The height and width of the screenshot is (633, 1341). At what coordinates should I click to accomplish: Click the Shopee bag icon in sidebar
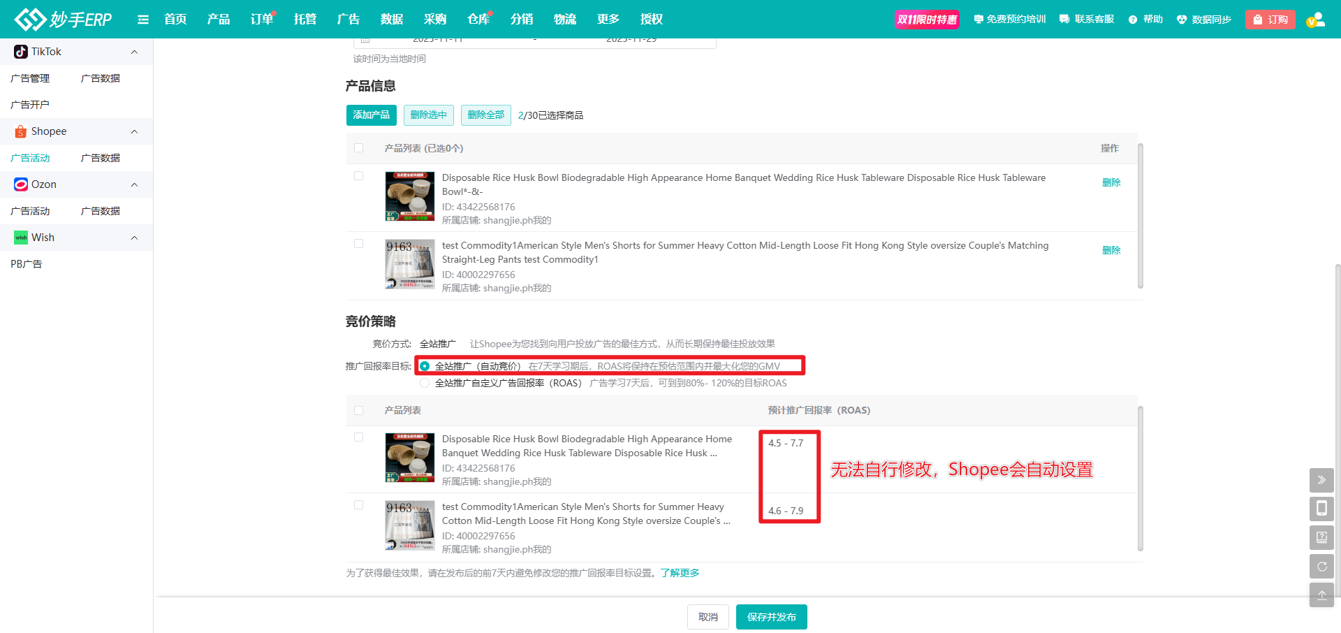[x=21, y=131]
